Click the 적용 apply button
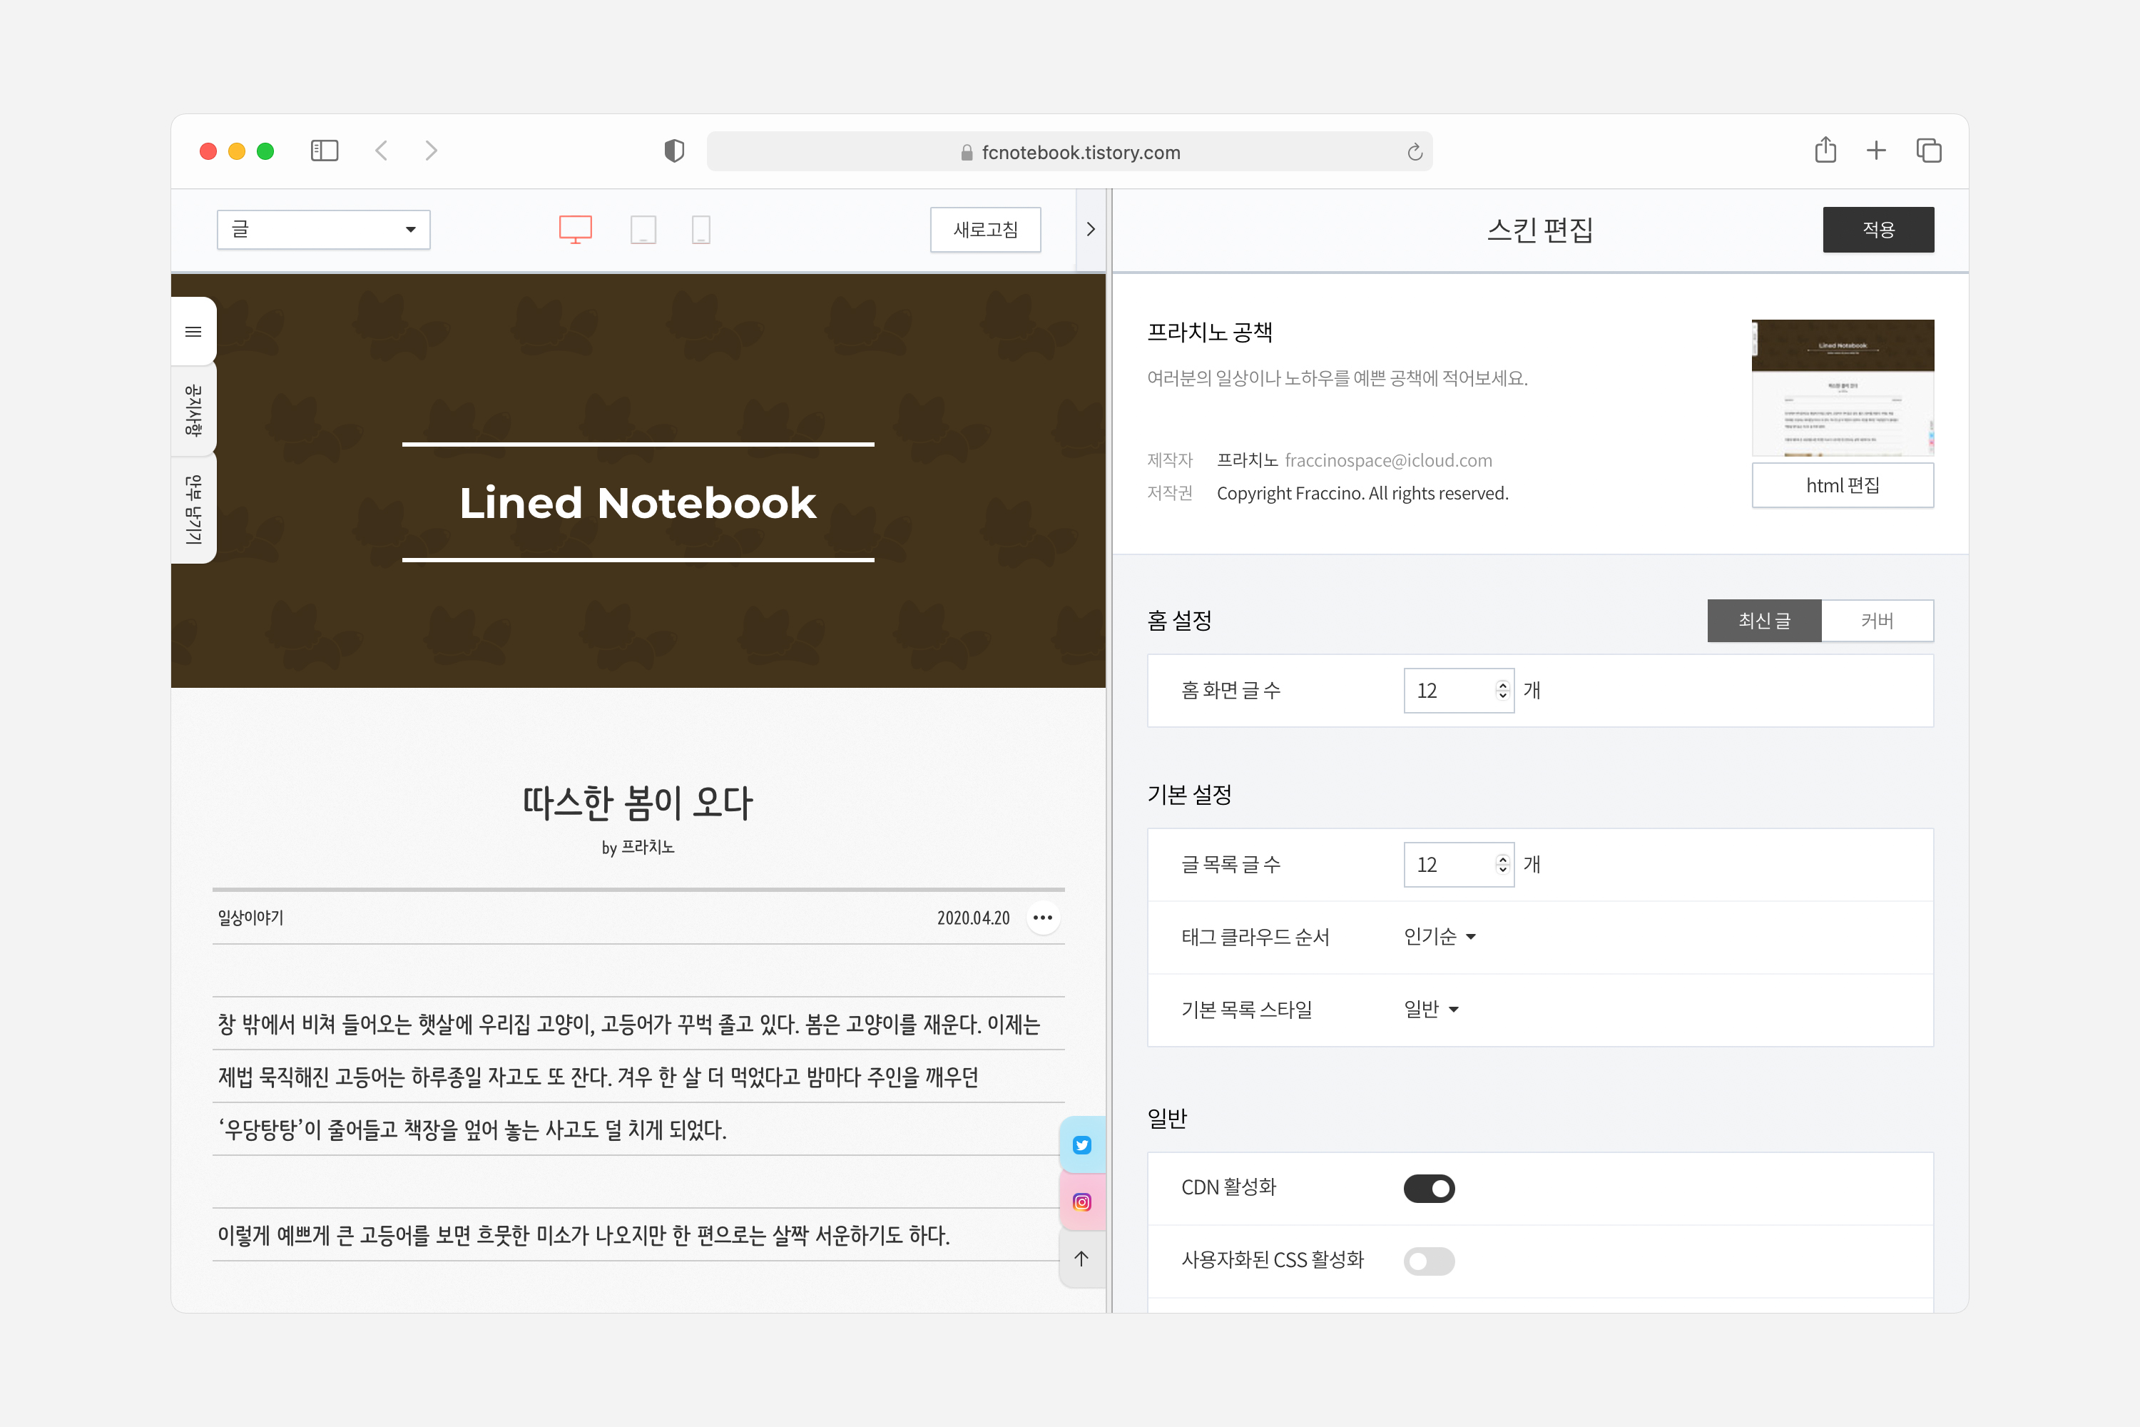The height and width of the screenshot is (1427, 2140). coord(1878,229)
